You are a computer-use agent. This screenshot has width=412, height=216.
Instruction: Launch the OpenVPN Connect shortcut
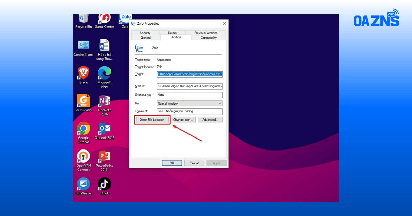83,161
